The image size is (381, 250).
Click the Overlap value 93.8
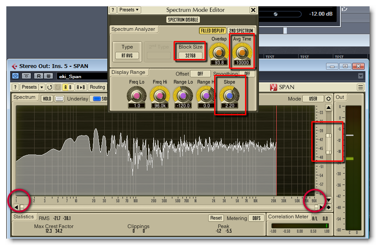(x=219, y=62)
